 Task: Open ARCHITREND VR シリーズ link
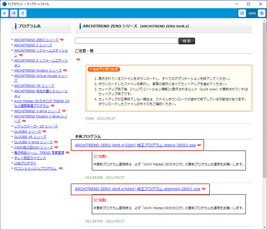click(34, 85)
